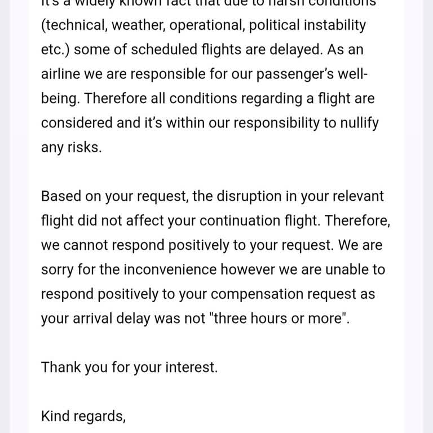The width and height of the screenshot is (433, 433).
Task: Click the word "(technical," in the parentheses
Action: point(74,26)
